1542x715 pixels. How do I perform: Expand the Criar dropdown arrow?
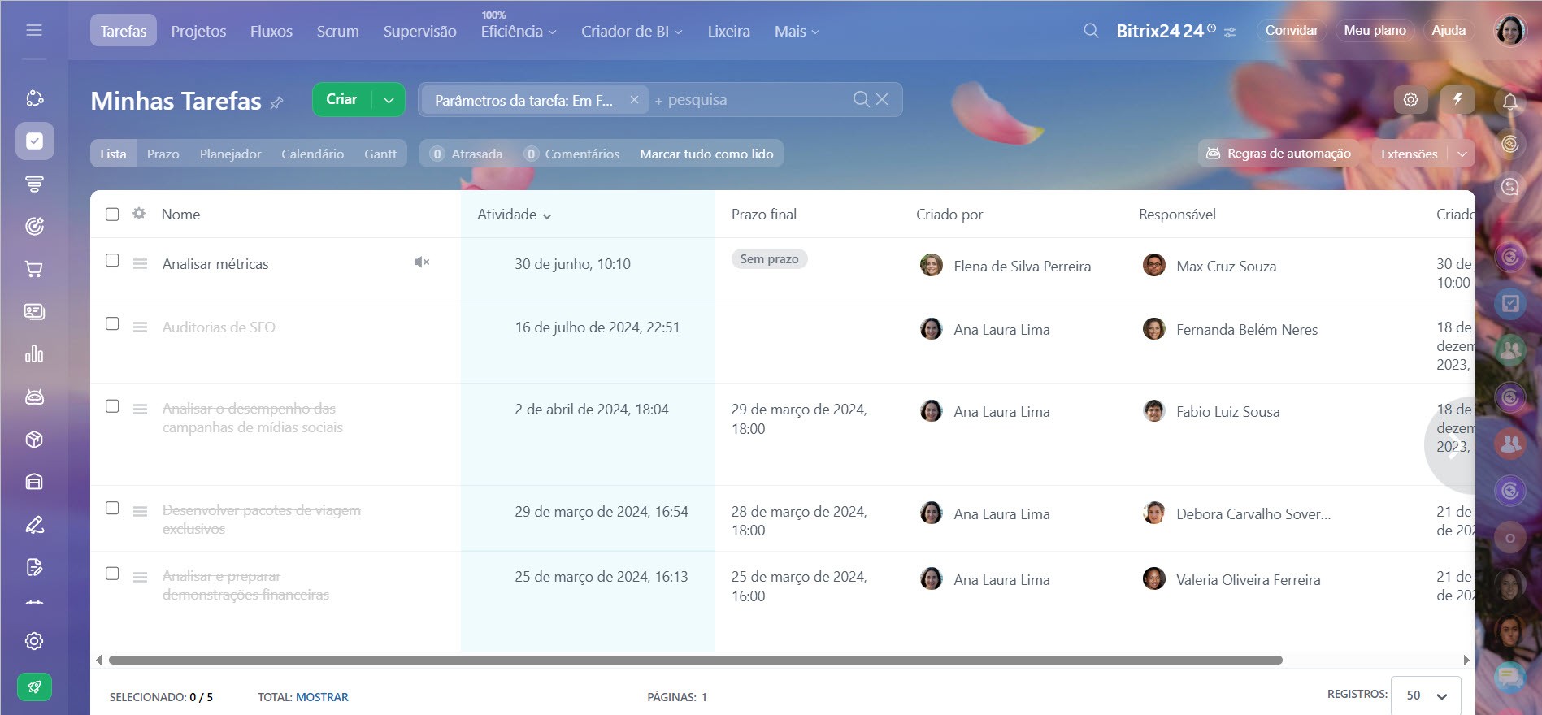click(x=389, y=100)
